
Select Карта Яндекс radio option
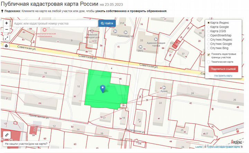coord(209,23)
